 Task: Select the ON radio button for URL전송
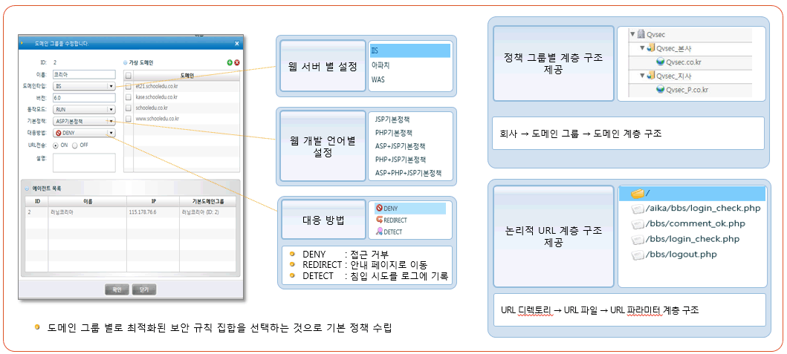(56, 145)
